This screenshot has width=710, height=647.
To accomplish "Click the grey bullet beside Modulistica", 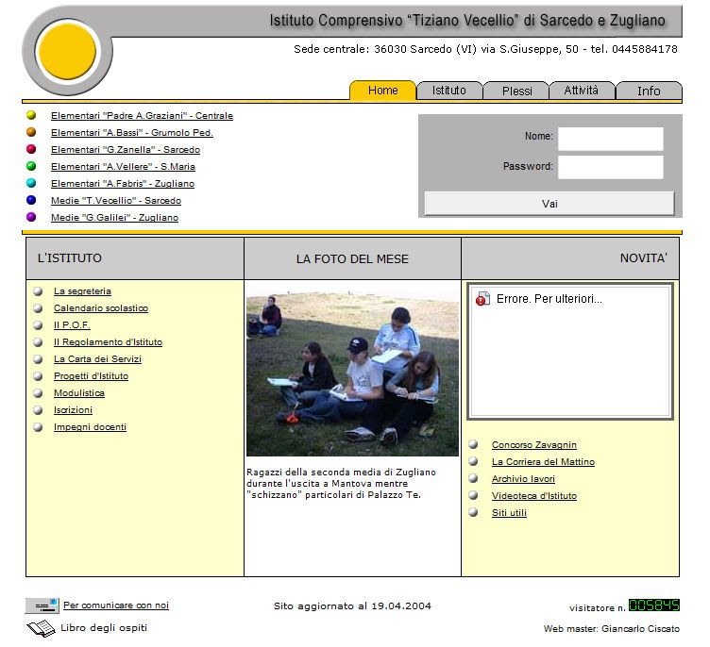I will pos(38,392).
